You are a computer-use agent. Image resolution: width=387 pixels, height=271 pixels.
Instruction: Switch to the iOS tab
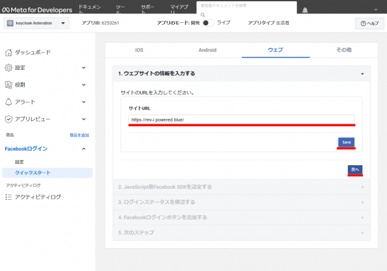click(139, 50)
